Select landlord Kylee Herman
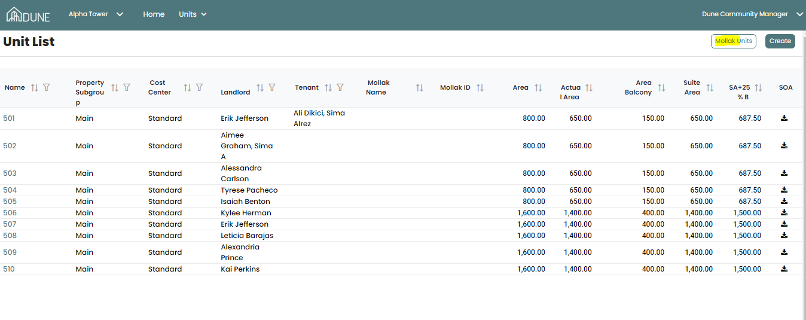The image size is (806, 320). coord(246,213)
